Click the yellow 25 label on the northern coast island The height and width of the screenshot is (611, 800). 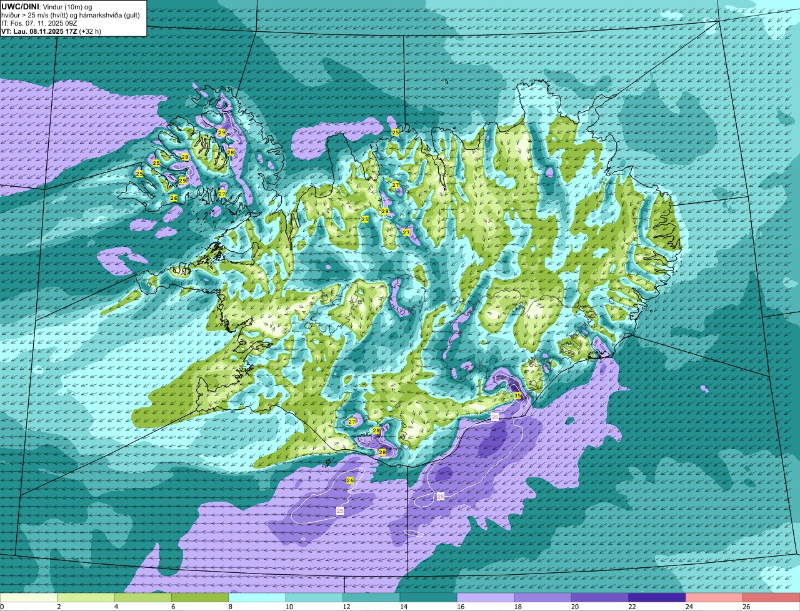[395, 132]
